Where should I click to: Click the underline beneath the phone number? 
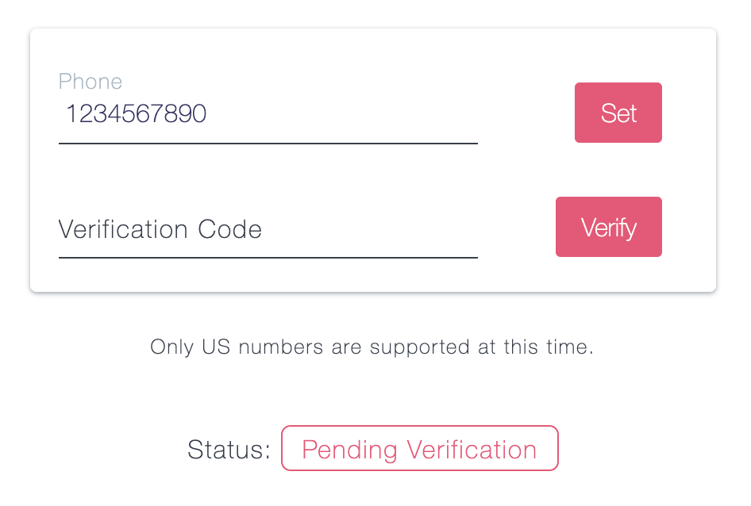coord(268,143)
